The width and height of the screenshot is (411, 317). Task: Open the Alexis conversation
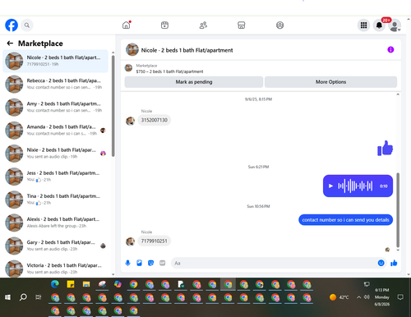[x=55, y=223]
